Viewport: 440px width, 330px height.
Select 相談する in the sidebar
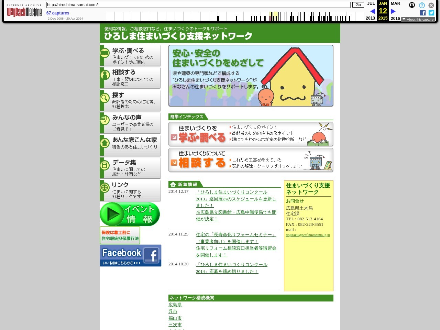[130, 78]
